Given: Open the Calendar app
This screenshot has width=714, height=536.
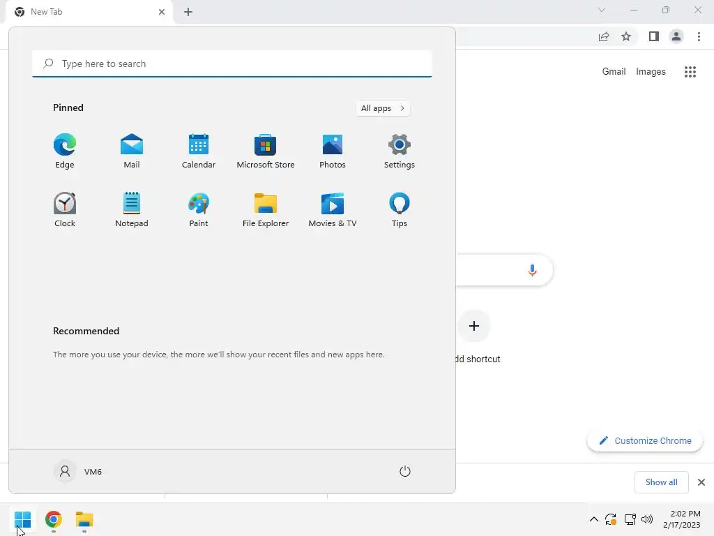Looking at the screenshot, I should point(199,151).
